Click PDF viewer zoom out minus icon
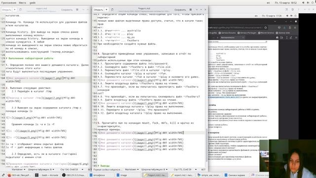 pos(213,38)
